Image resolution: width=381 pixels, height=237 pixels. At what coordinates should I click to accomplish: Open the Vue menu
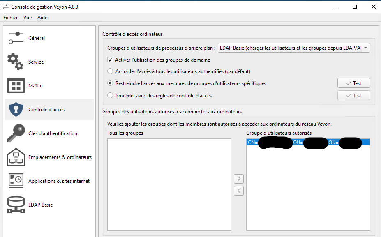click(28, 18)
